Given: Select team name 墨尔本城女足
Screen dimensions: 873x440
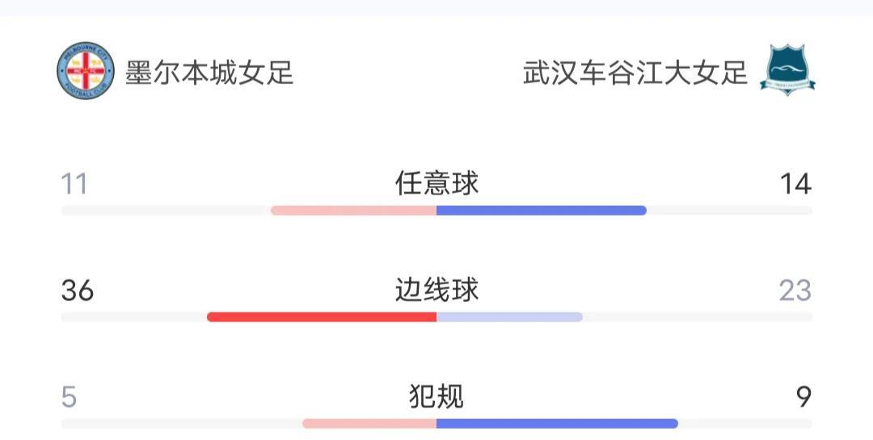Looking at the screenshot, I should [x=209, y=73].
